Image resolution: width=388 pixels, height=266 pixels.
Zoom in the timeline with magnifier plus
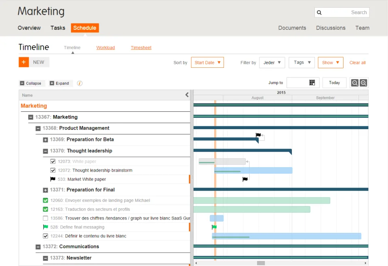(x=363, y=83)
